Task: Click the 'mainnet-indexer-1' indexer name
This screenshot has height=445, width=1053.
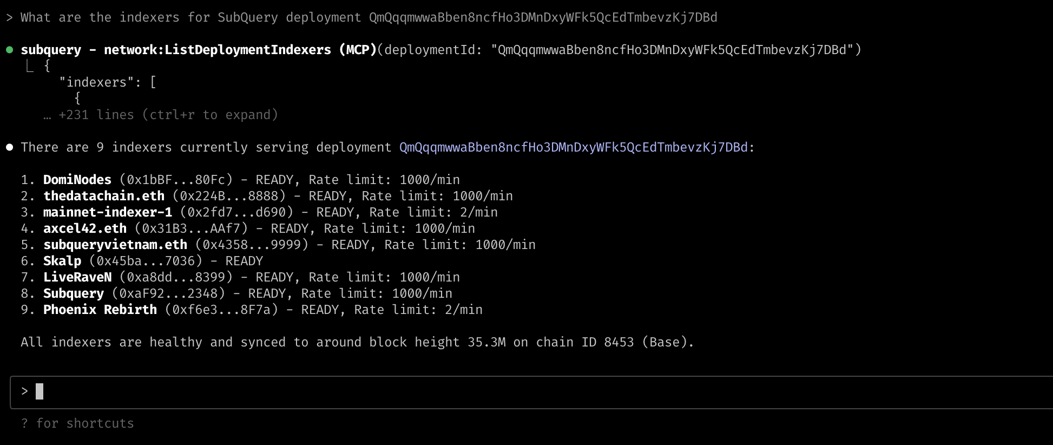Action: (x=108, y=212)
